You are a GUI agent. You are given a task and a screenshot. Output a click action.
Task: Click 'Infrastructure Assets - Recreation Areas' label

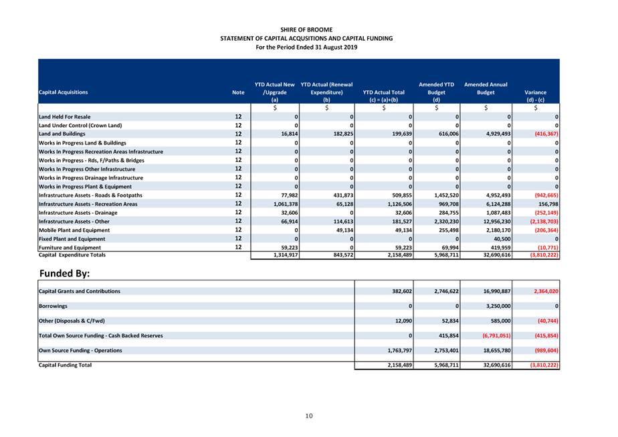pos(88,204)
